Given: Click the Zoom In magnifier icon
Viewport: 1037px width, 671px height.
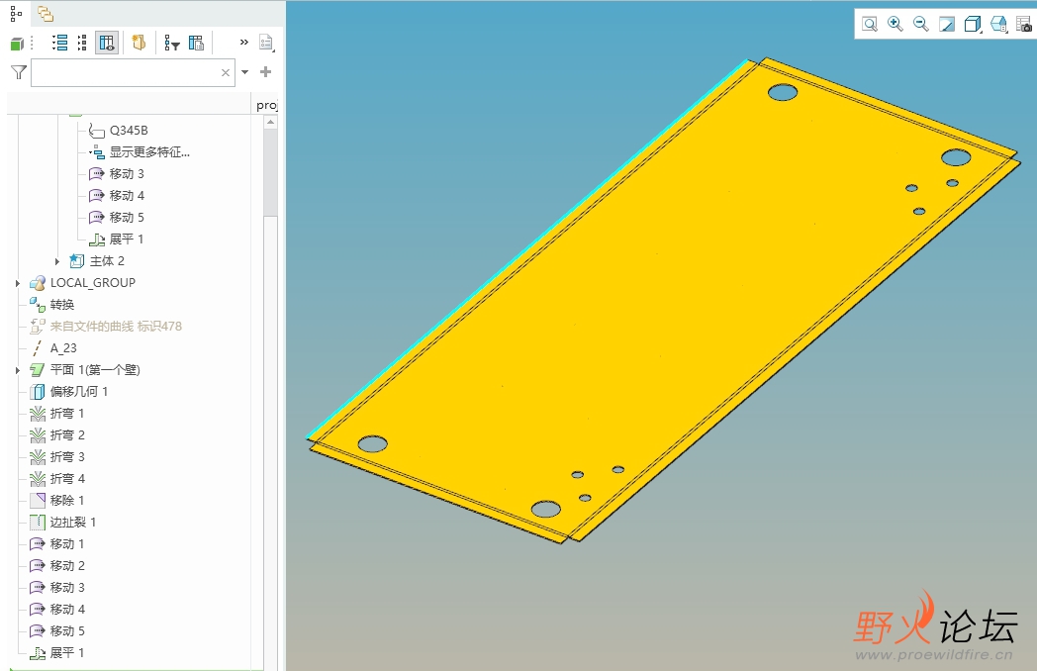Looking at the screenshot, I should pyautogui.click(x=895, y=24).
